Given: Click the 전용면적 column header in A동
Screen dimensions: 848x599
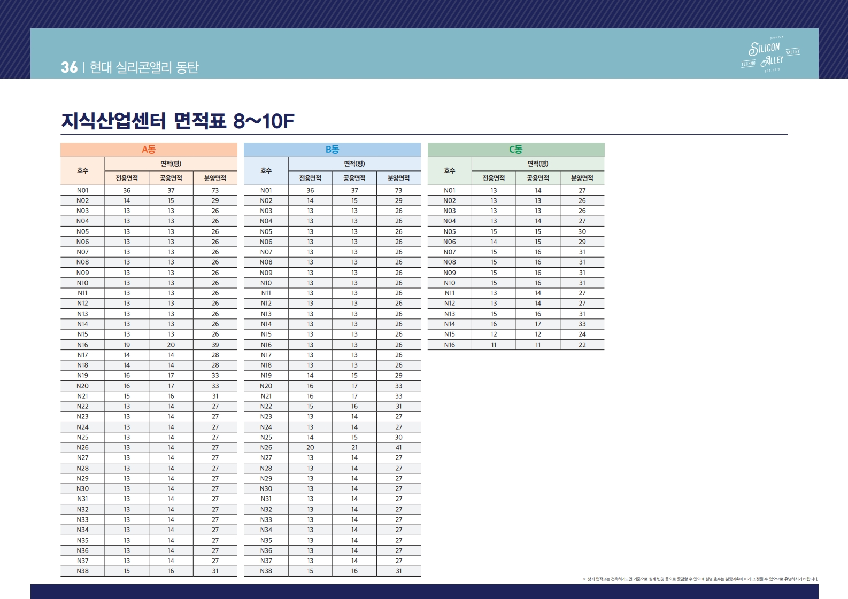Looking at the screenshot, I should point(127,178).
